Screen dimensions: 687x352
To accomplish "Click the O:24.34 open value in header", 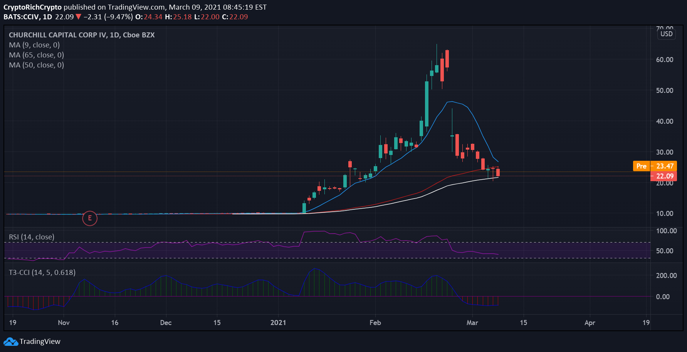I will tap(149, 17).
